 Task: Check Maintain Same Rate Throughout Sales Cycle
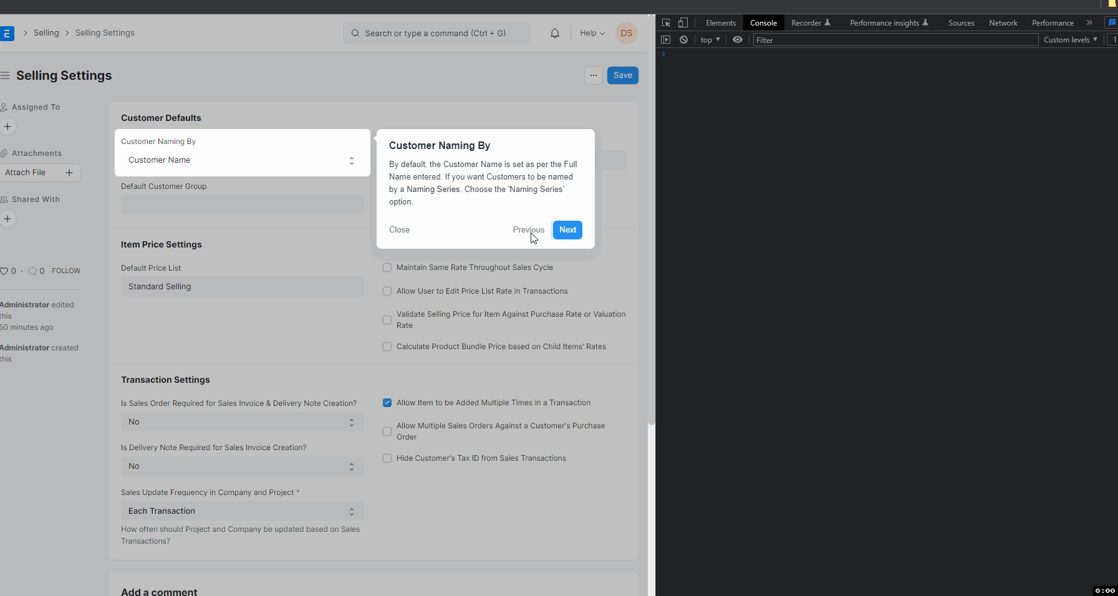click(387, 267)
